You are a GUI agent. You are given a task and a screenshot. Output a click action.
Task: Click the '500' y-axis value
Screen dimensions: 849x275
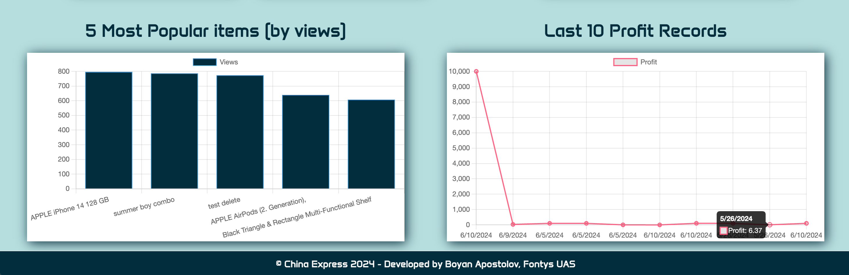pos(64,115)
